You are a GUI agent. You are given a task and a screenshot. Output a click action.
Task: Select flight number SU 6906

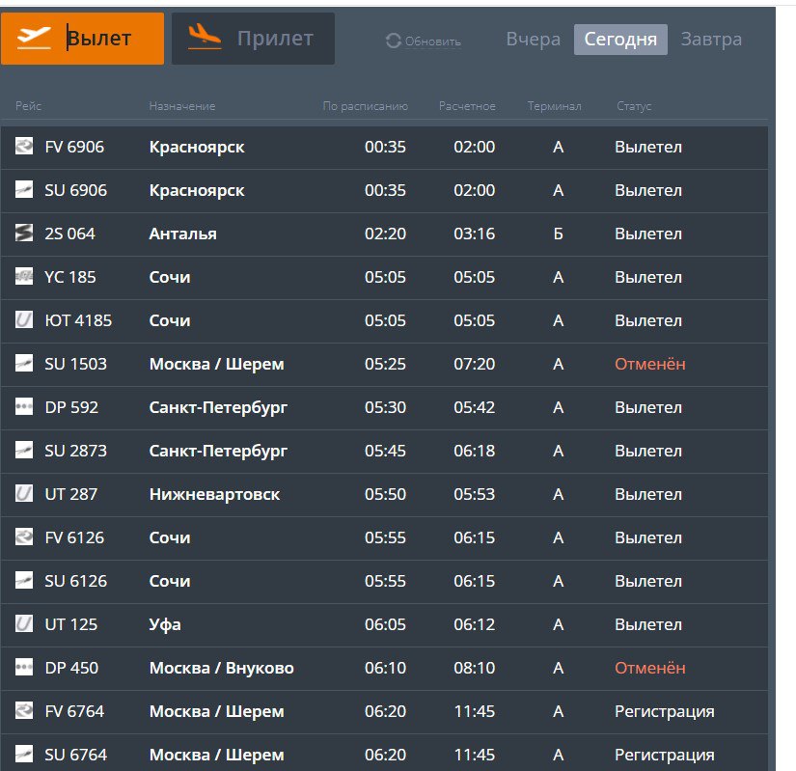pos(75,190)
